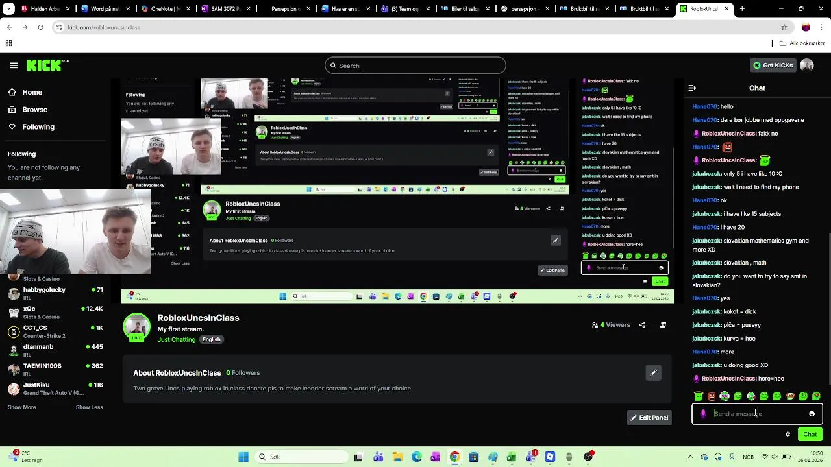Click the purple microphone badge icon

coord(703,414)
